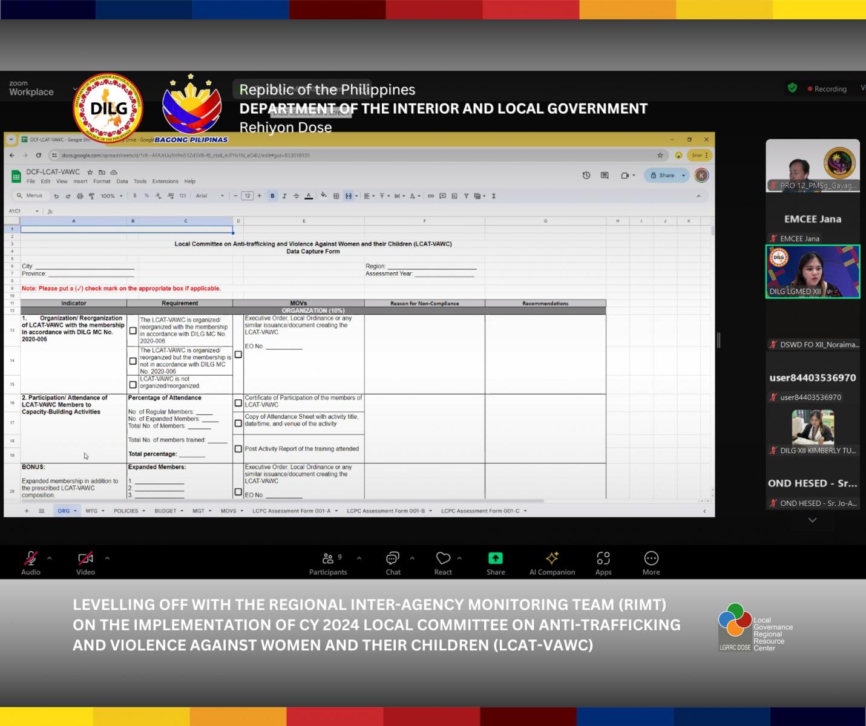Viewport: 866px width, 726px height.
Task: Bookmark page with the star in address bar
Action: tap(660, 155)
